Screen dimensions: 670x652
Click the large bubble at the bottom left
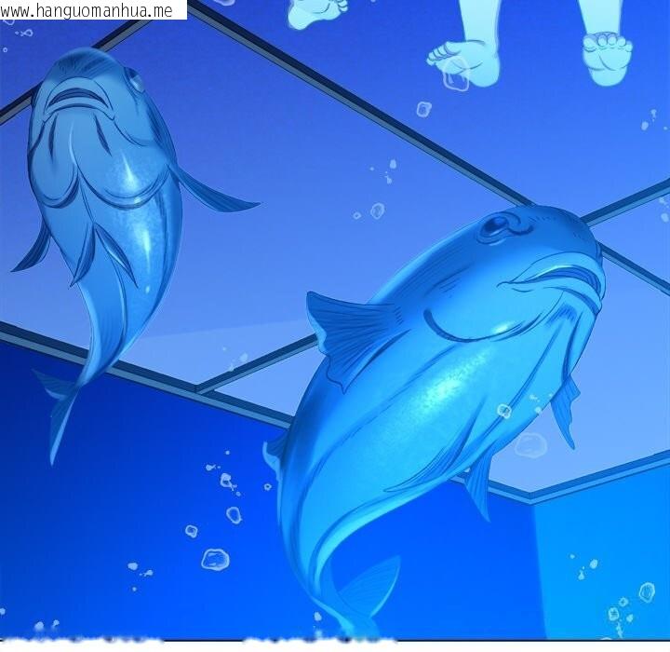(215, 559)
